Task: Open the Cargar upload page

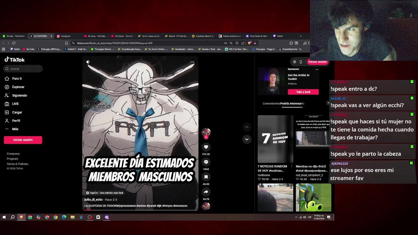Action: click(13, 112)
